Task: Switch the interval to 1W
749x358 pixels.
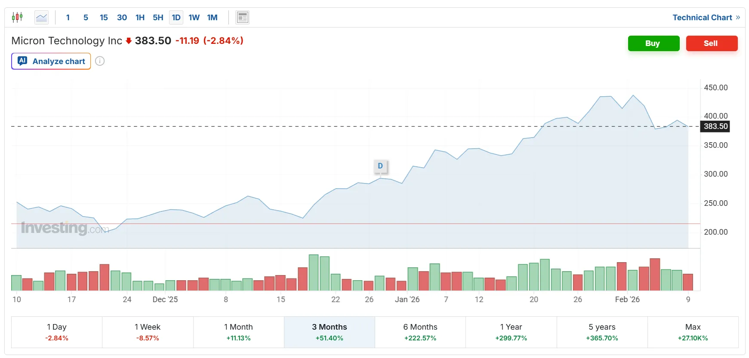Action: (194, 18)
